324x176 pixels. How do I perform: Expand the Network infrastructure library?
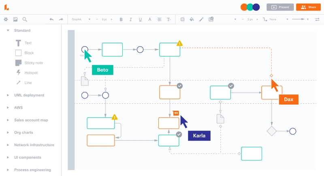pos(8,145)
